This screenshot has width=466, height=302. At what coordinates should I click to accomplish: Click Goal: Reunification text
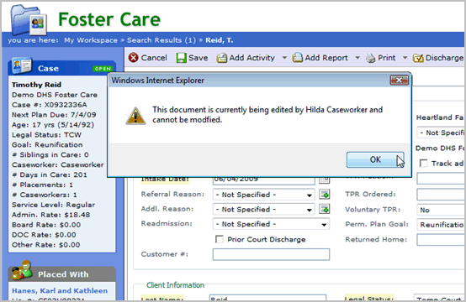[47, 144]
